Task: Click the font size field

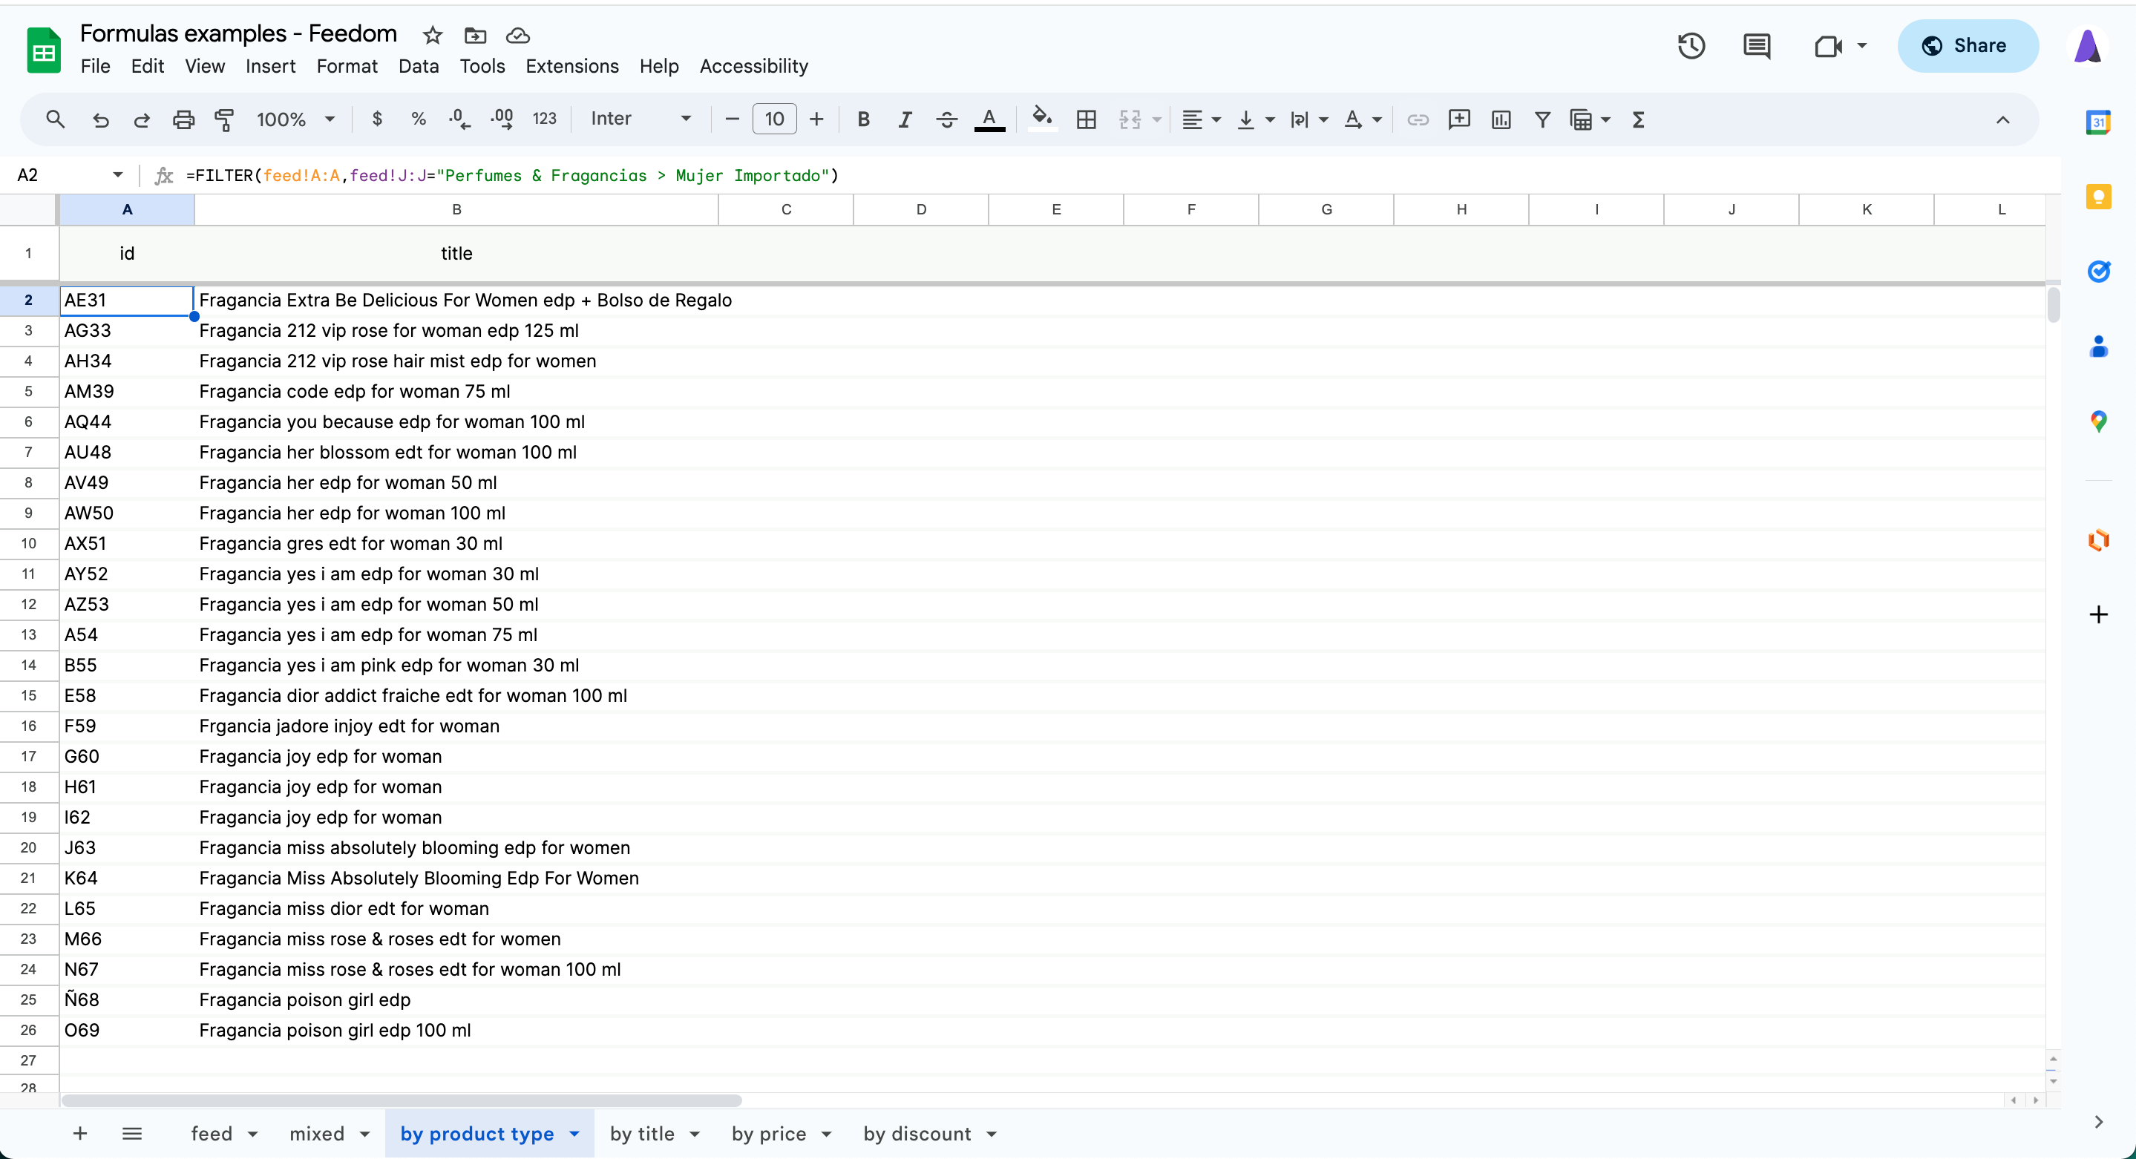Action: click(773, 119)
